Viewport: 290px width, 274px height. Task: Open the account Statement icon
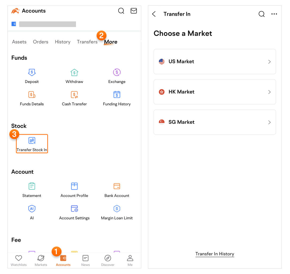click(32, 186)
